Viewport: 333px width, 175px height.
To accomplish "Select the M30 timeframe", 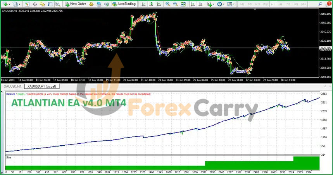I will coord(265,4).
